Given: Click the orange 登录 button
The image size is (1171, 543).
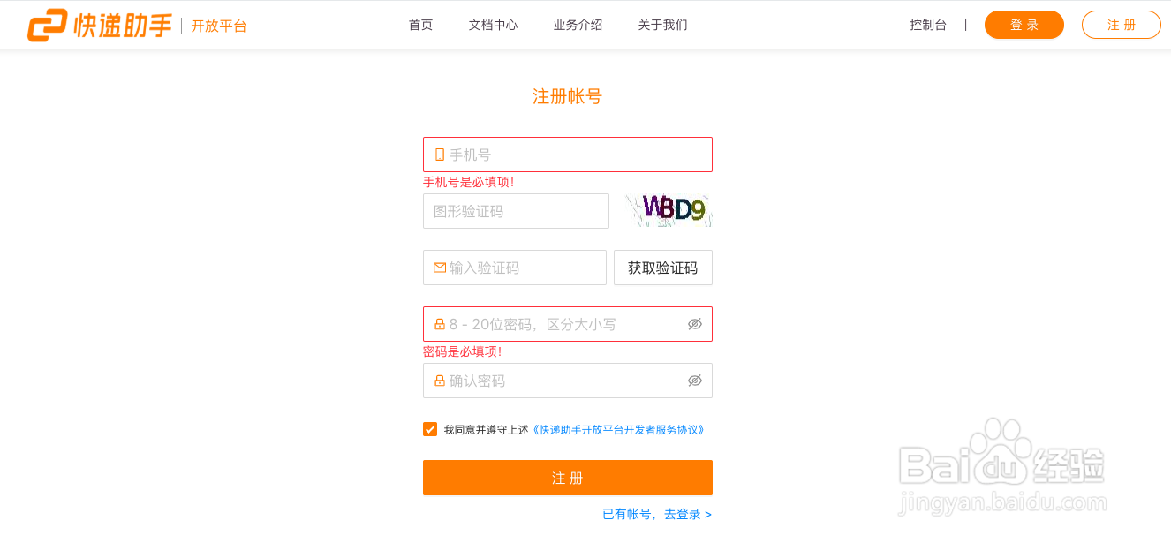Looking at the screenshot, I should (x=1024, y=25).
